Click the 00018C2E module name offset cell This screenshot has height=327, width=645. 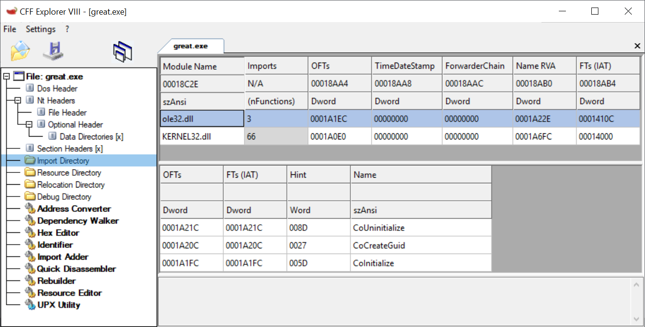(x=202, y=84)
